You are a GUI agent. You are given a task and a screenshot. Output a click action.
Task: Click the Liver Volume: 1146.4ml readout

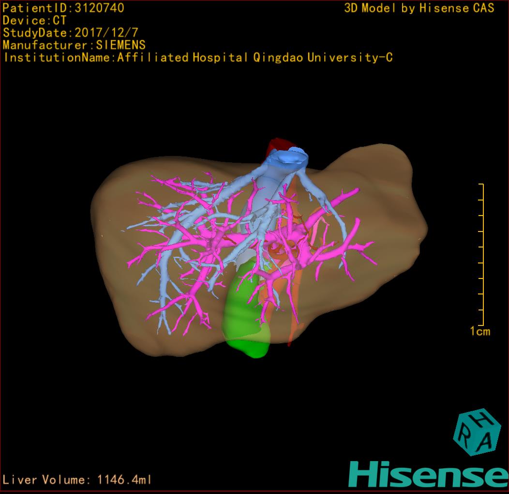click(x=76, y=479)
